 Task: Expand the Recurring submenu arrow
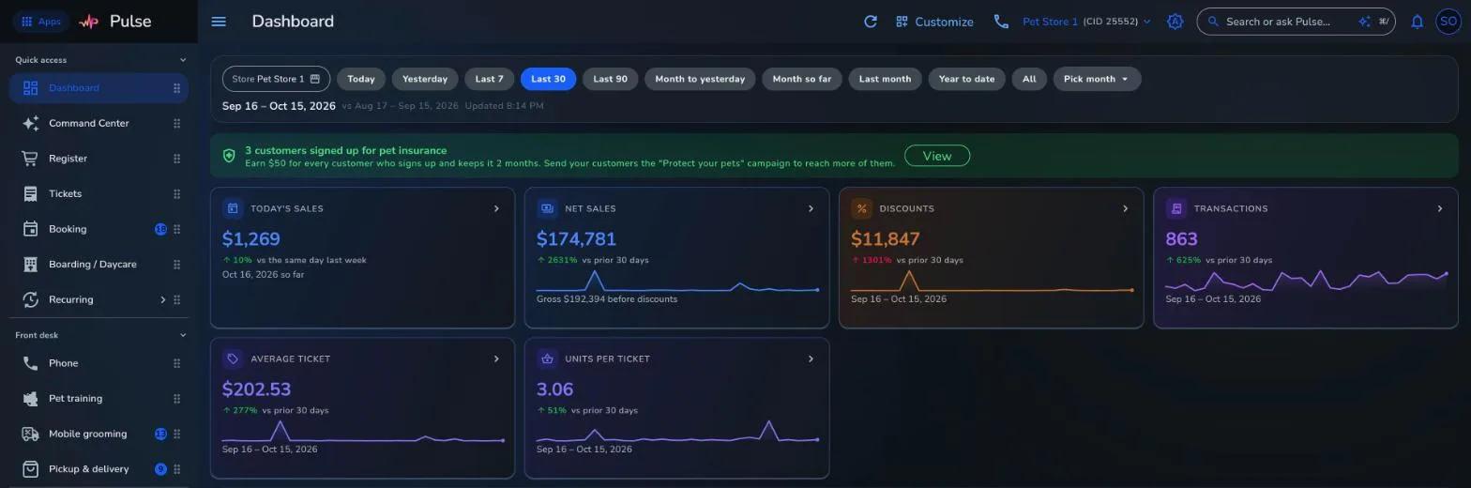[x=162, y=299]
